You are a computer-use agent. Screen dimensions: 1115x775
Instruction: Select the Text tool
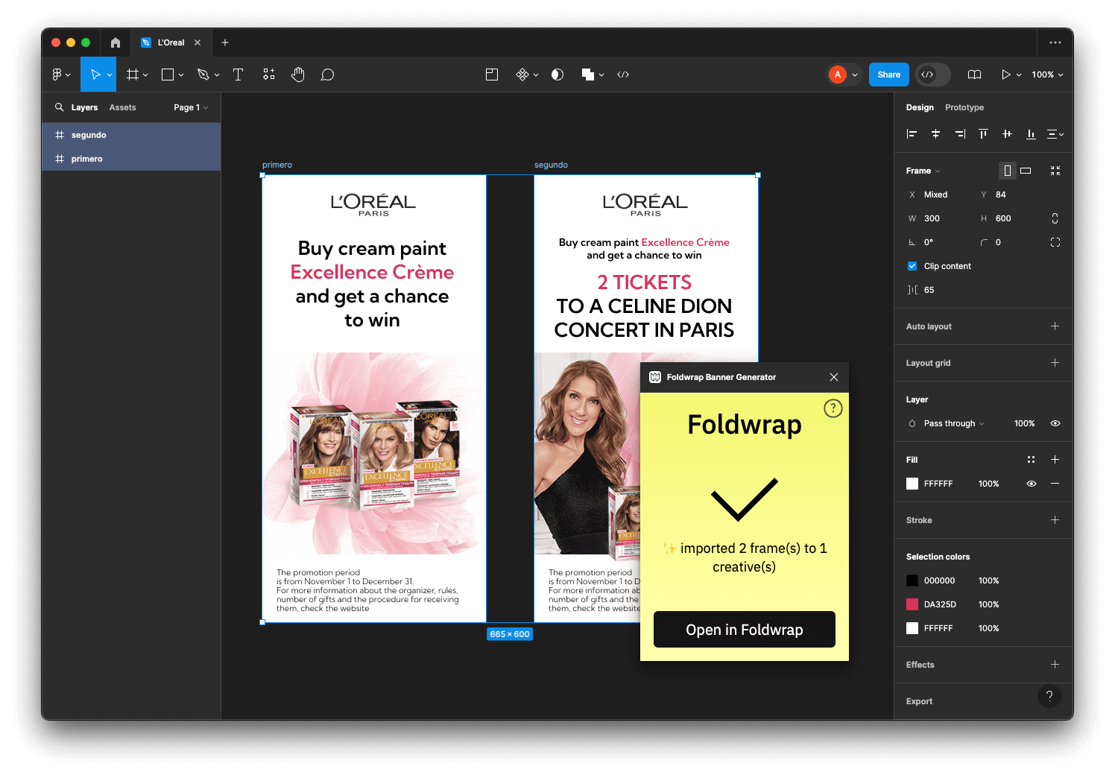[x=239, y=75]
